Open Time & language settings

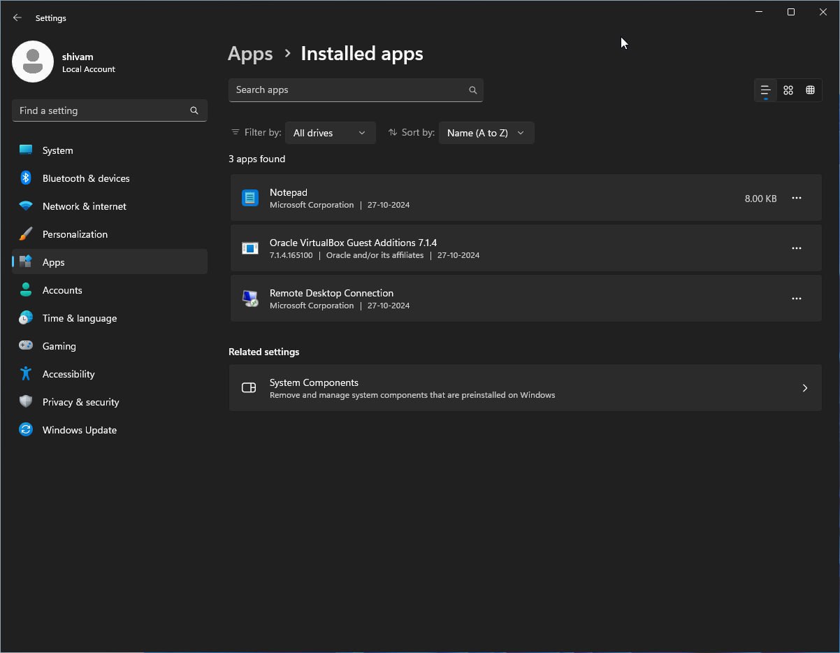pyautogui.click(x=110, y=318)
